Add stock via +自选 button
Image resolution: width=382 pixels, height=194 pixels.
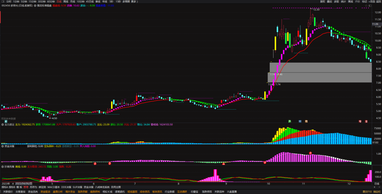pos(372,2)
